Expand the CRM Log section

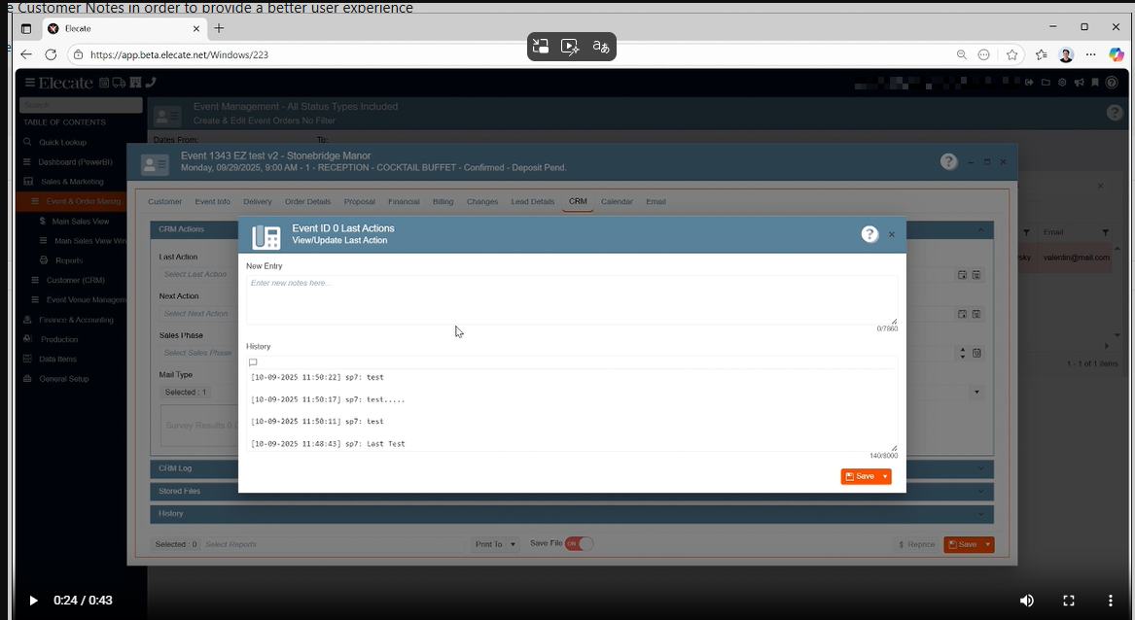[x=572, y=468]
